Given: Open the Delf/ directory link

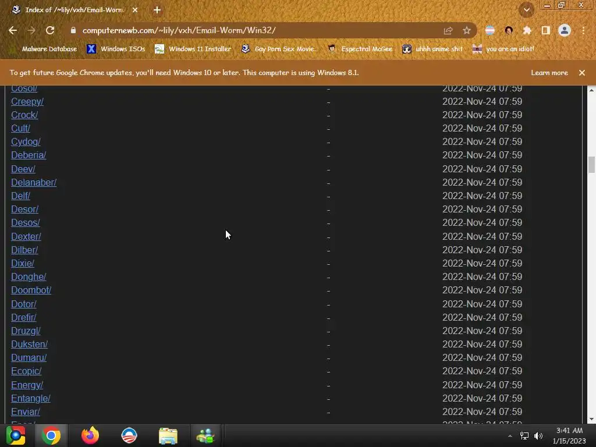Looking at the screenshot, I should pos(20,196).
